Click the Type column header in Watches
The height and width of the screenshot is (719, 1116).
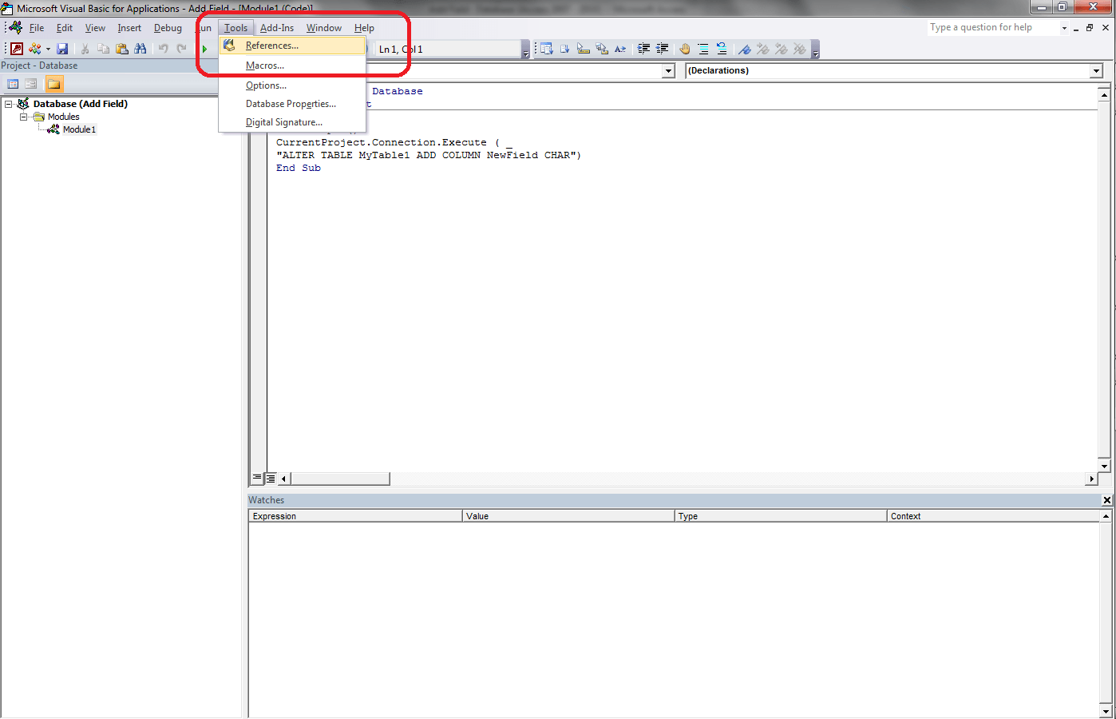tap(781, 516)
